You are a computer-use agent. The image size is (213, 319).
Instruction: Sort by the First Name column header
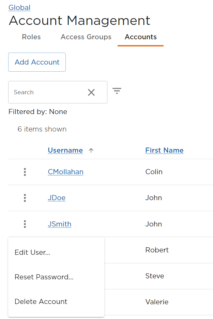[x=164, y=150]
